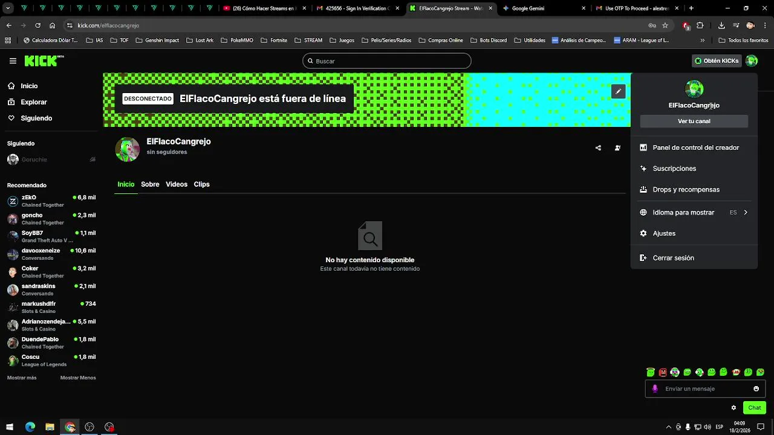
Task: Click the purple microphone icon in chat
Action: (x=655, y=388)
